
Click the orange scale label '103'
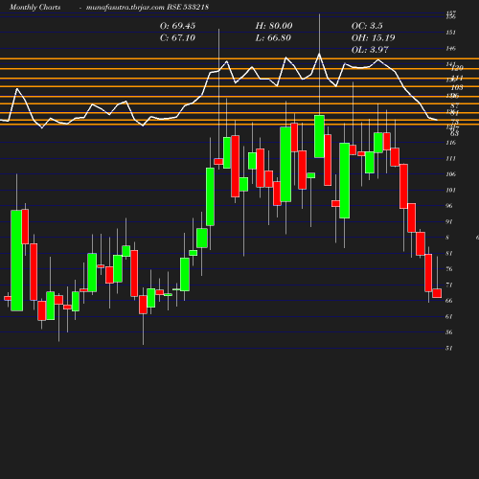click(457, 87)
